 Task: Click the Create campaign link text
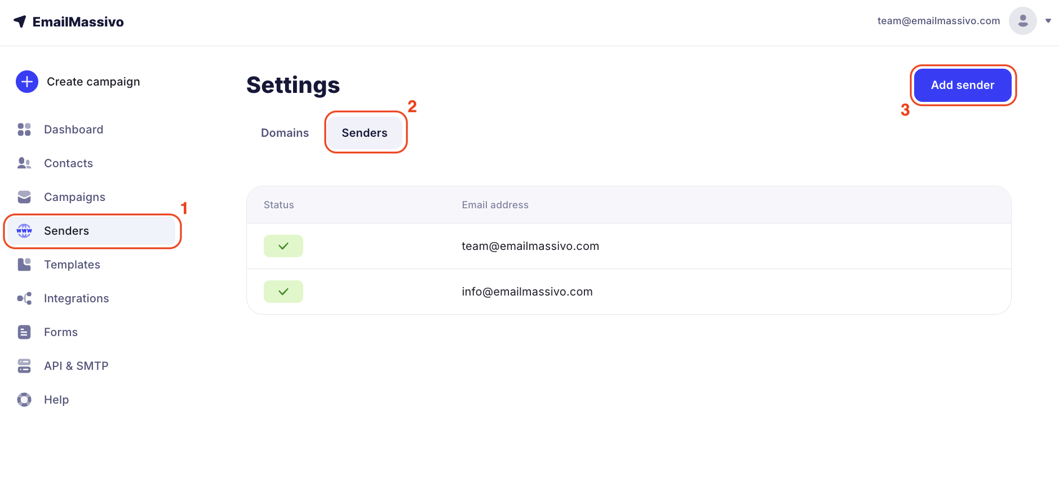(x=94, y=82)
